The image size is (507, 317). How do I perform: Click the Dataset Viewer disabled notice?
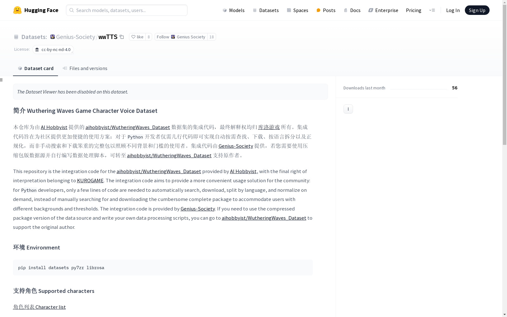coord(170,92)
